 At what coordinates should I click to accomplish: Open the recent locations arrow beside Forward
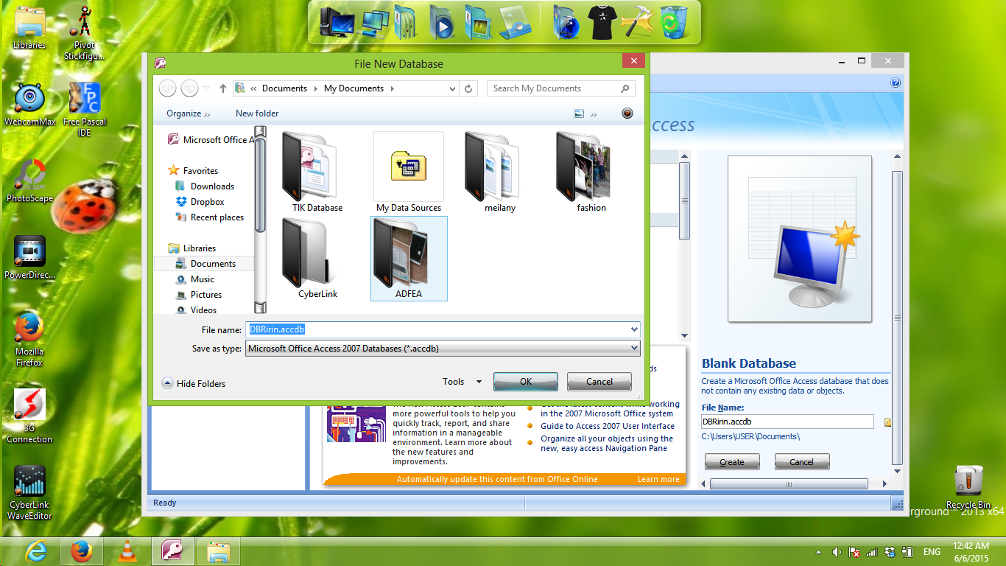[x=206, y=88]
